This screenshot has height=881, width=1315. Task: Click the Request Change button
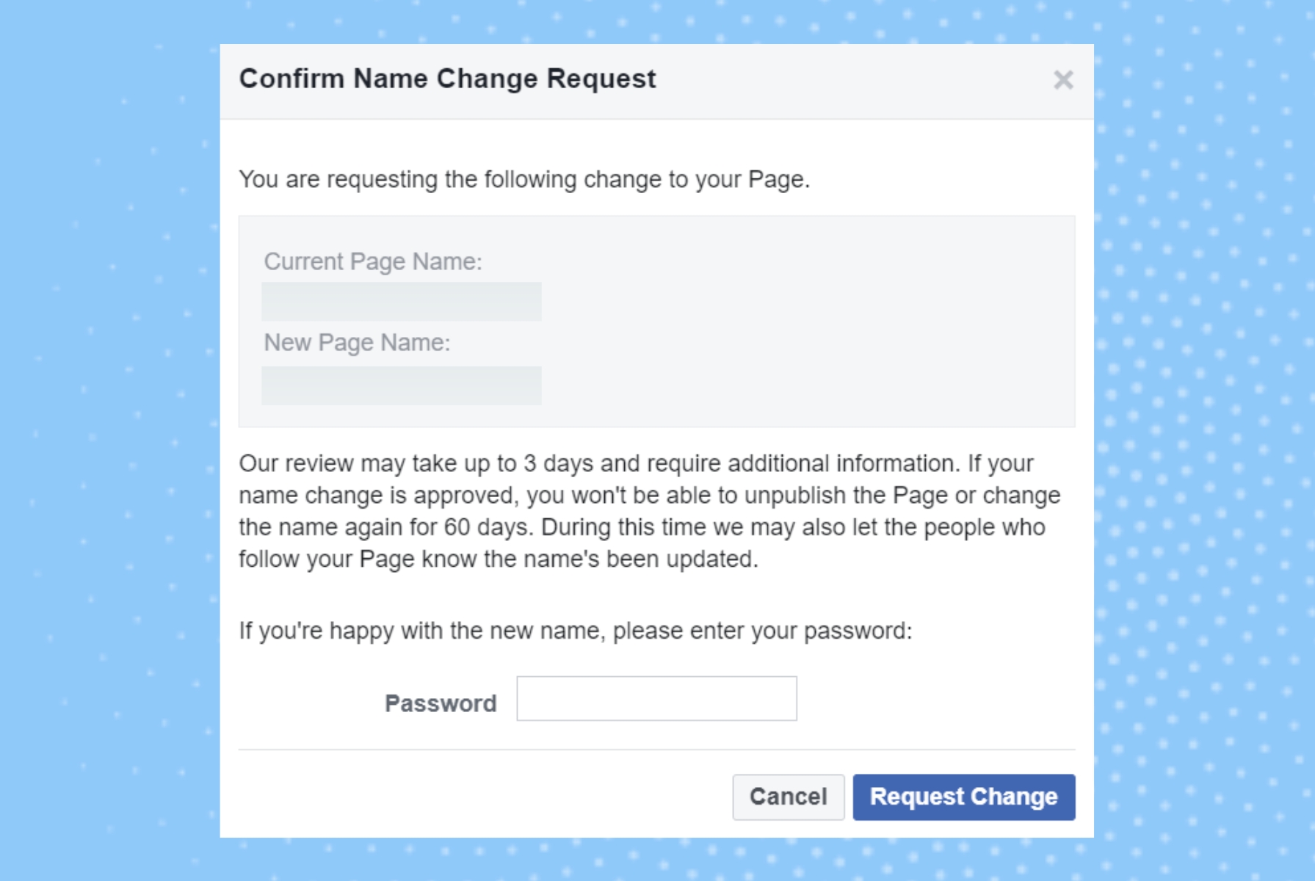pos(963,797)
